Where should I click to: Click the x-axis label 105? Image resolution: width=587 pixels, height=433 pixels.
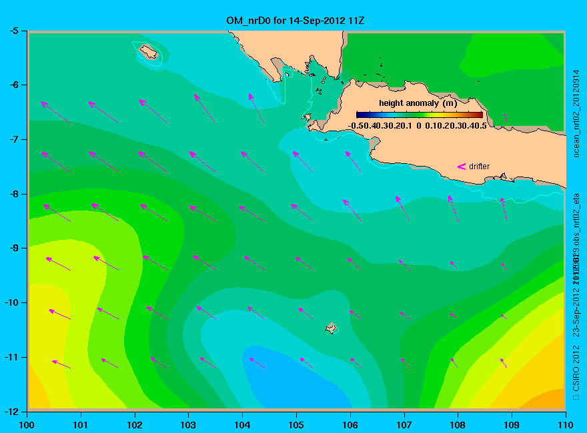(296, 425)
